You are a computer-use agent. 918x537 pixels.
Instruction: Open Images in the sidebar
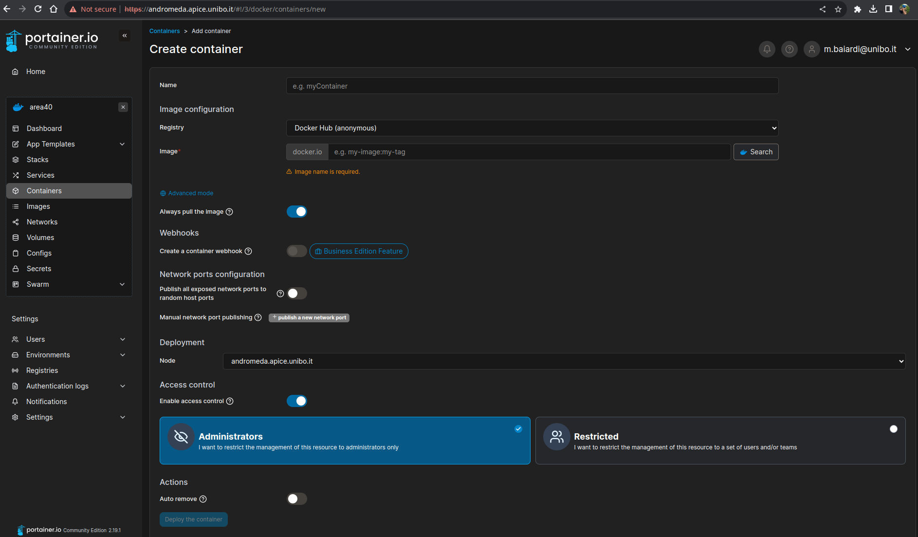tap(38, 206)
